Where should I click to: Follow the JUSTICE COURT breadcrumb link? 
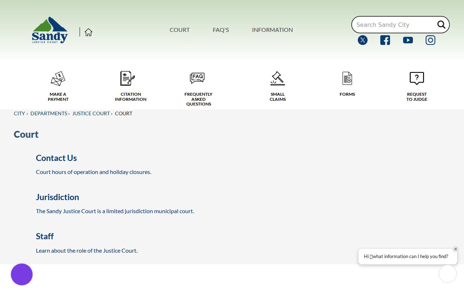tap(91, 113)
